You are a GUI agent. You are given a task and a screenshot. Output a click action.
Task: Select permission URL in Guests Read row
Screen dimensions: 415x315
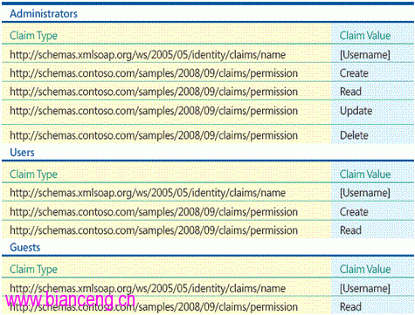tap(154, 307)
